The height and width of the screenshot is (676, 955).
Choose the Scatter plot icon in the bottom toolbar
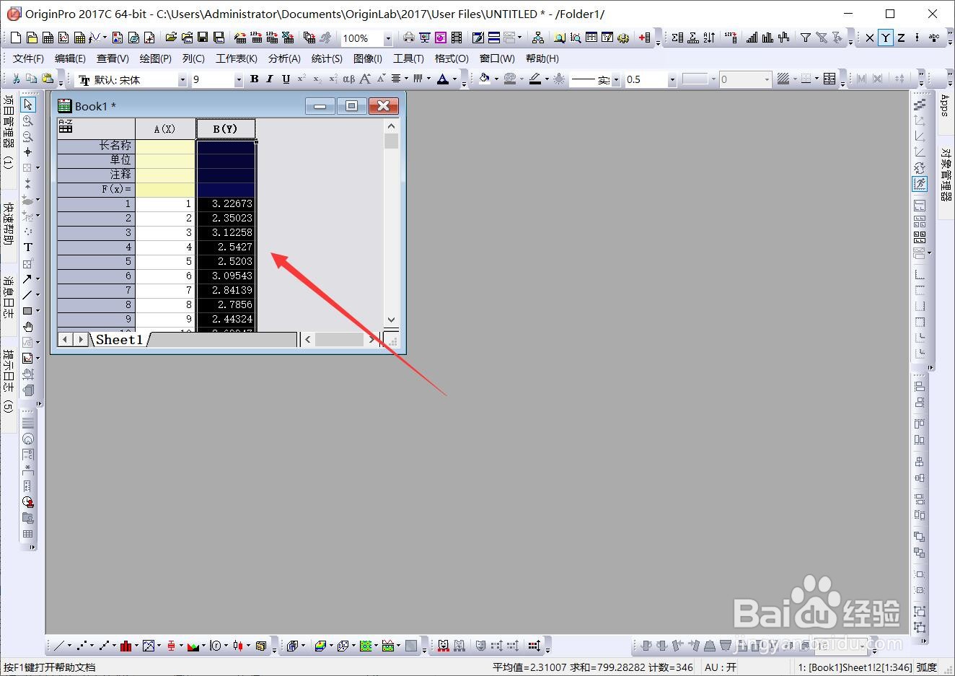[82, 646]
